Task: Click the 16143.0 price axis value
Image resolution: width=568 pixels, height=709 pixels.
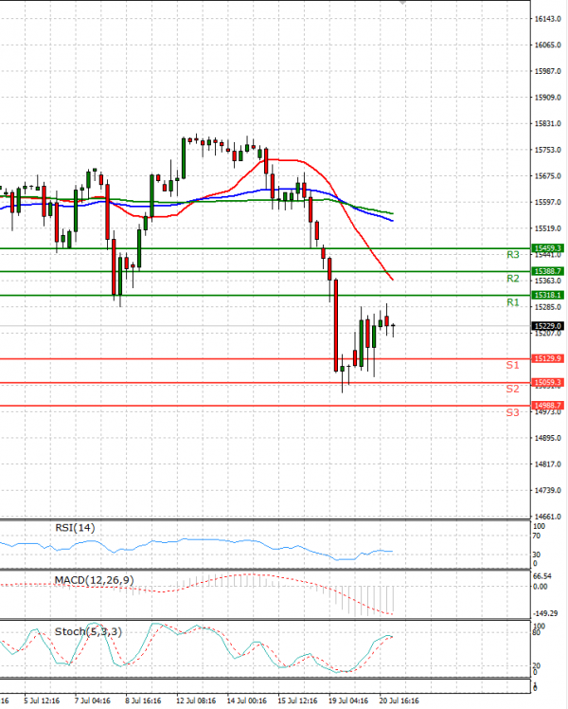Action: click(548, 19)
